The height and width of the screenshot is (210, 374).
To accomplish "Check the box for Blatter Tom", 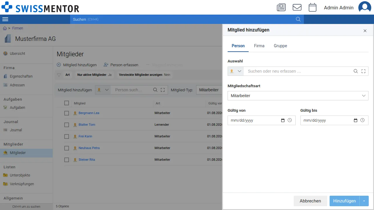I will coord(67,125).
